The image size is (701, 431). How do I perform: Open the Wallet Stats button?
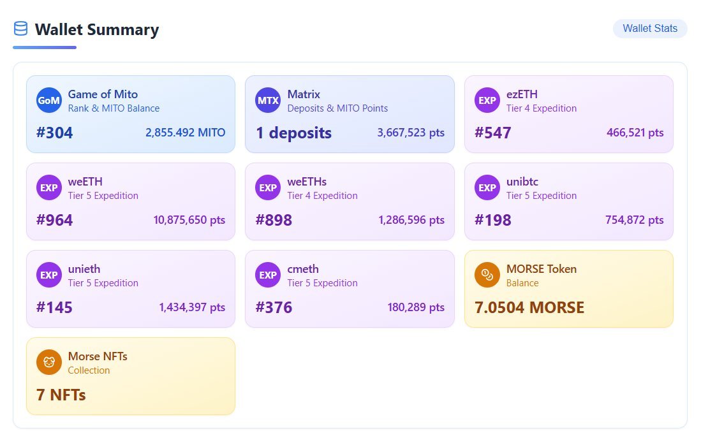tap(650, 29)
